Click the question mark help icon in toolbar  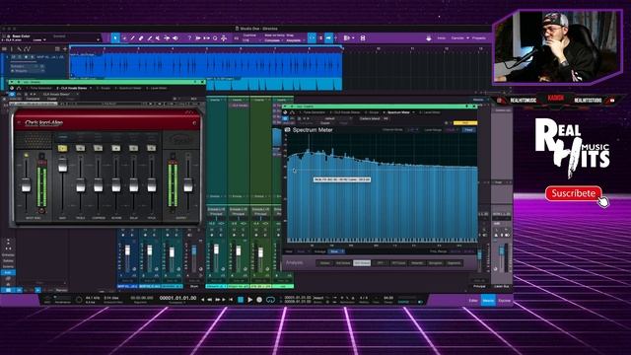(189, 37)
